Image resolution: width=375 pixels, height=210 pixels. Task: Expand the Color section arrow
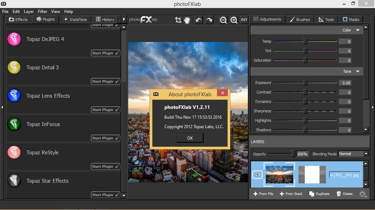[358, 30]
